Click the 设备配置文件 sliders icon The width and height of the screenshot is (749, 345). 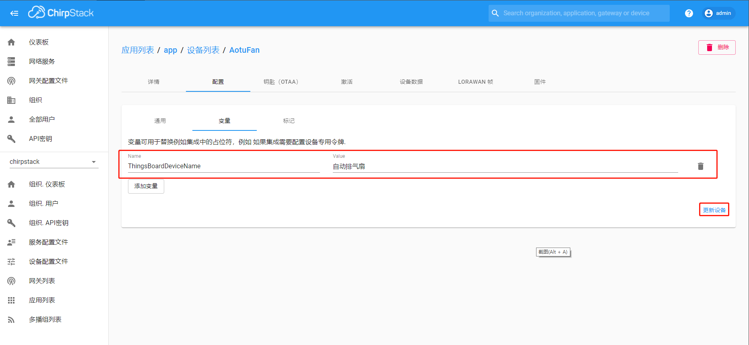[x=11, y=262]
